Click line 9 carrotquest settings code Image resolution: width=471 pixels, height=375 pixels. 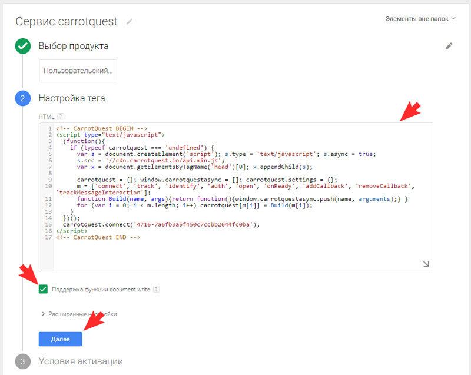207,180
